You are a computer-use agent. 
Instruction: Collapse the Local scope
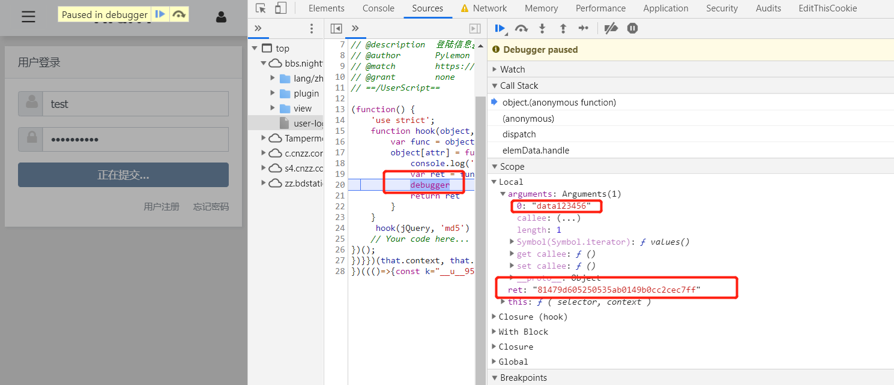[x=494, y=182]
